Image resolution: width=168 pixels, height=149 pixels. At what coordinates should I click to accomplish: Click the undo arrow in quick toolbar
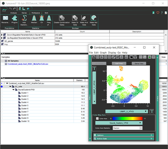click(x=10, y=9)
